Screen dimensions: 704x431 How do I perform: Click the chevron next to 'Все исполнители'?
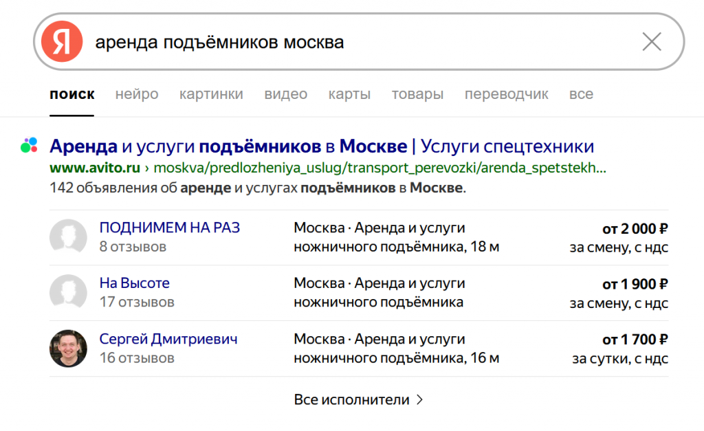coord(419,399)
